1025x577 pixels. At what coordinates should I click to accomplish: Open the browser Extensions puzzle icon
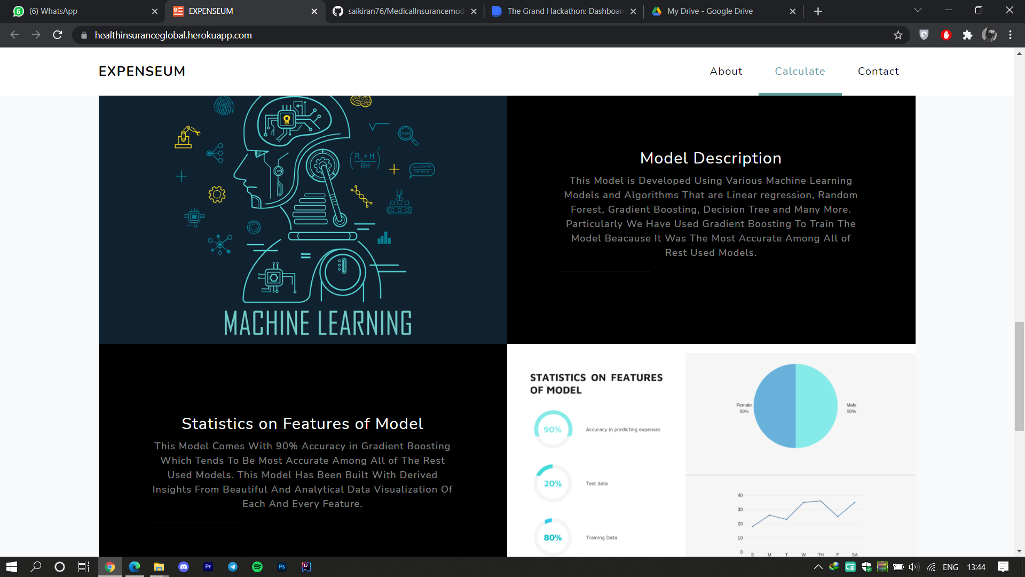(967, 35)
